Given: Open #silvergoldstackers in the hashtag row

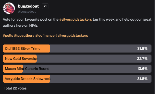Looking at the screenshot, I should 72,35.
